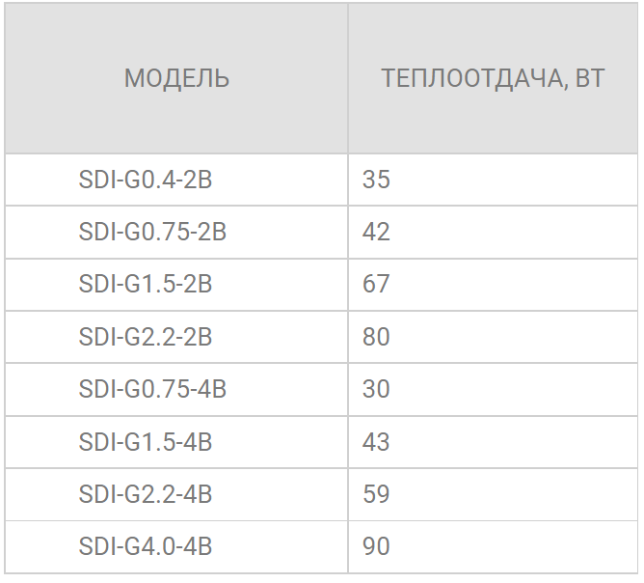The height and width of the screenshot is (583, 644).
Task: Select the SDI-G1.5-2B model cell
Action: pyautogui.click(x=145, y=284)
